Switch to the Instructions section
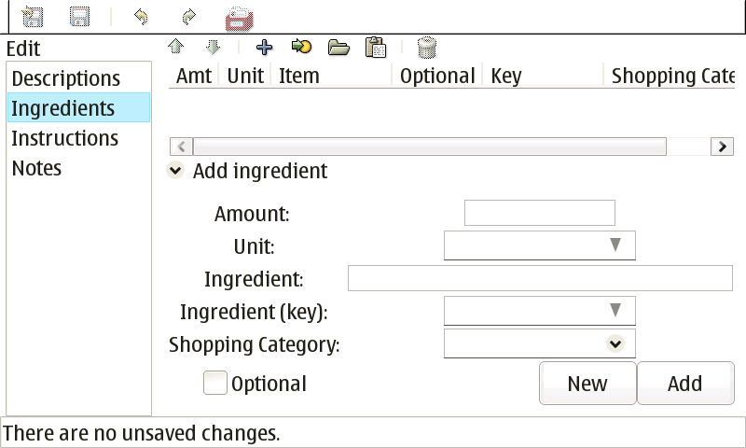This screenshot has width=746, height=448. [x=64, y=138]
